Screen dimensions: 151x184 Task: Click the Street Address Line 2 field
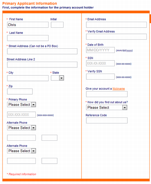tap(42, 64)
